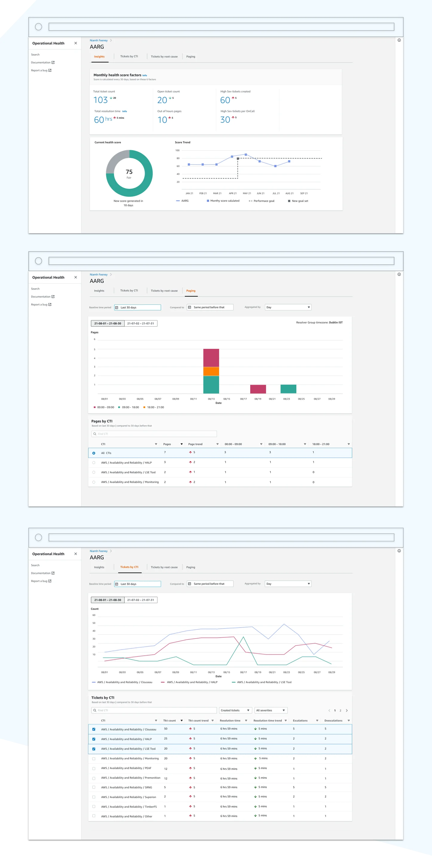432x861 pixels.
Task: Sort by the Escalations column header arrow
Action: click(317, 721)
